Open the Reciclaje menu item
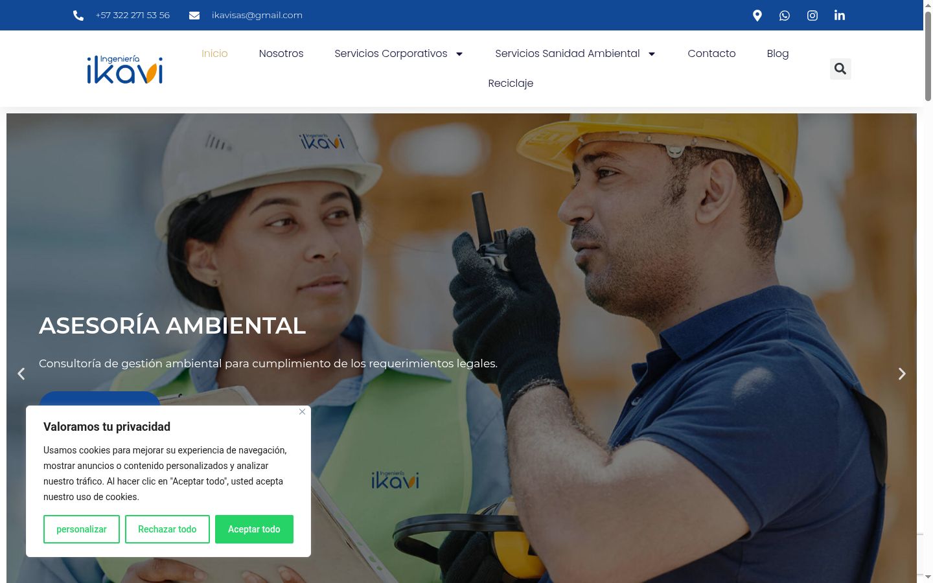The image size is (933, 583). 511,84
